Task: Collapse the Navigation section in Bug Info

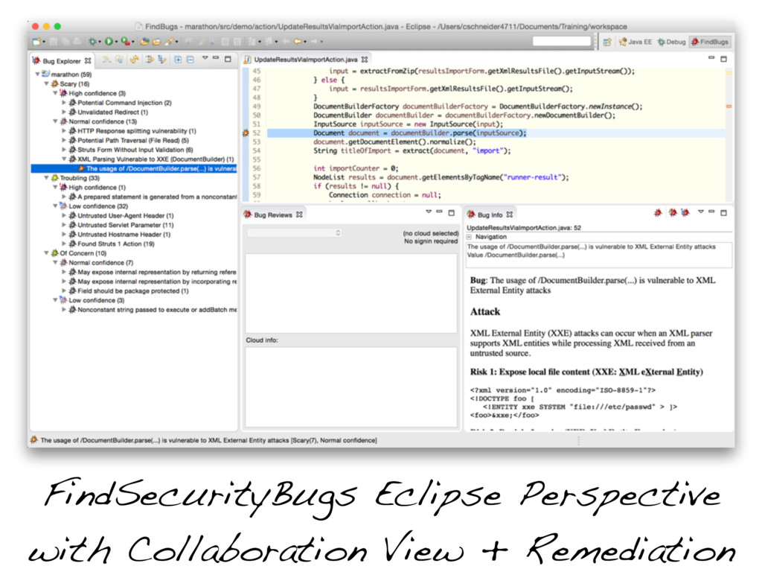Action: [469, 237]
